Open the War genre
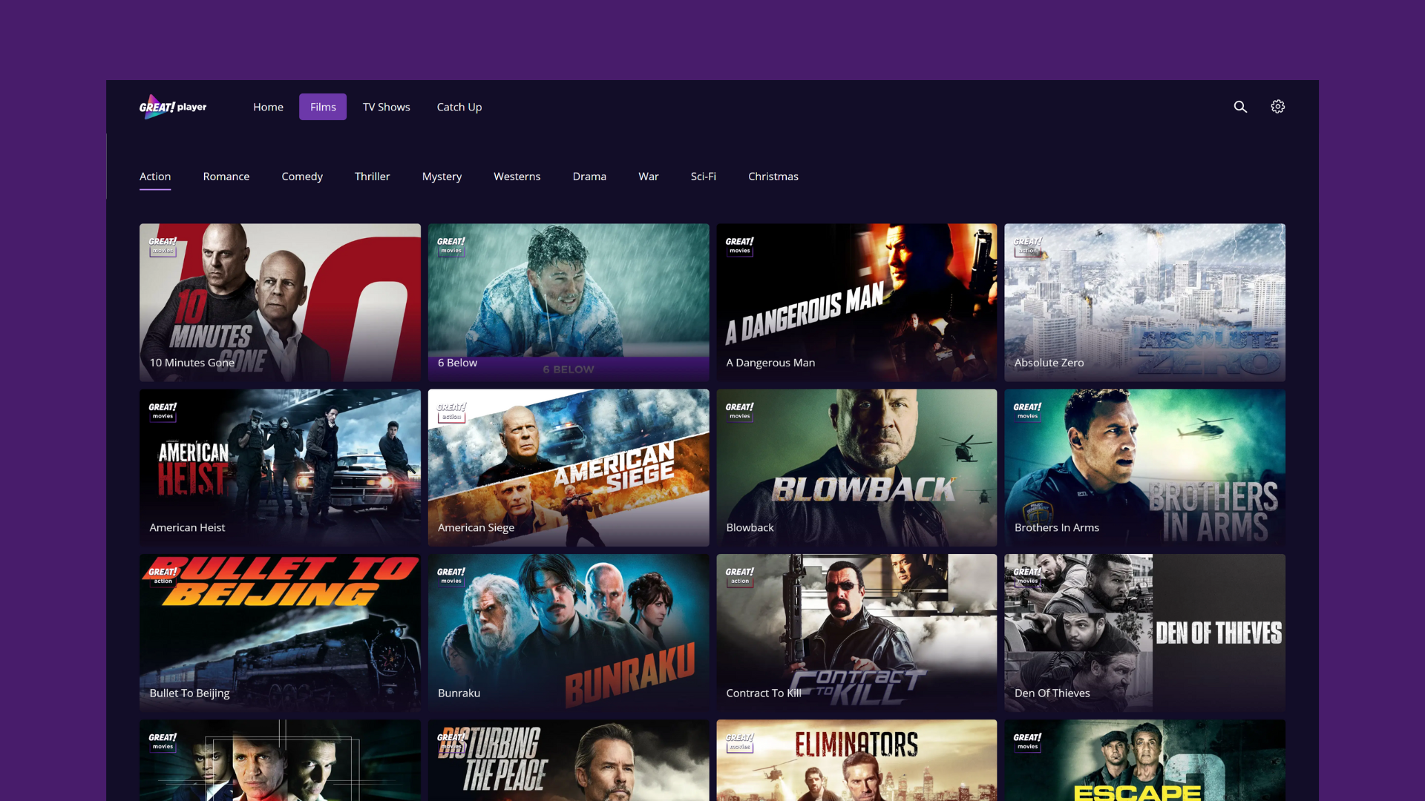The height and width of the screenshot is (801, 1425). pos(649,177)
